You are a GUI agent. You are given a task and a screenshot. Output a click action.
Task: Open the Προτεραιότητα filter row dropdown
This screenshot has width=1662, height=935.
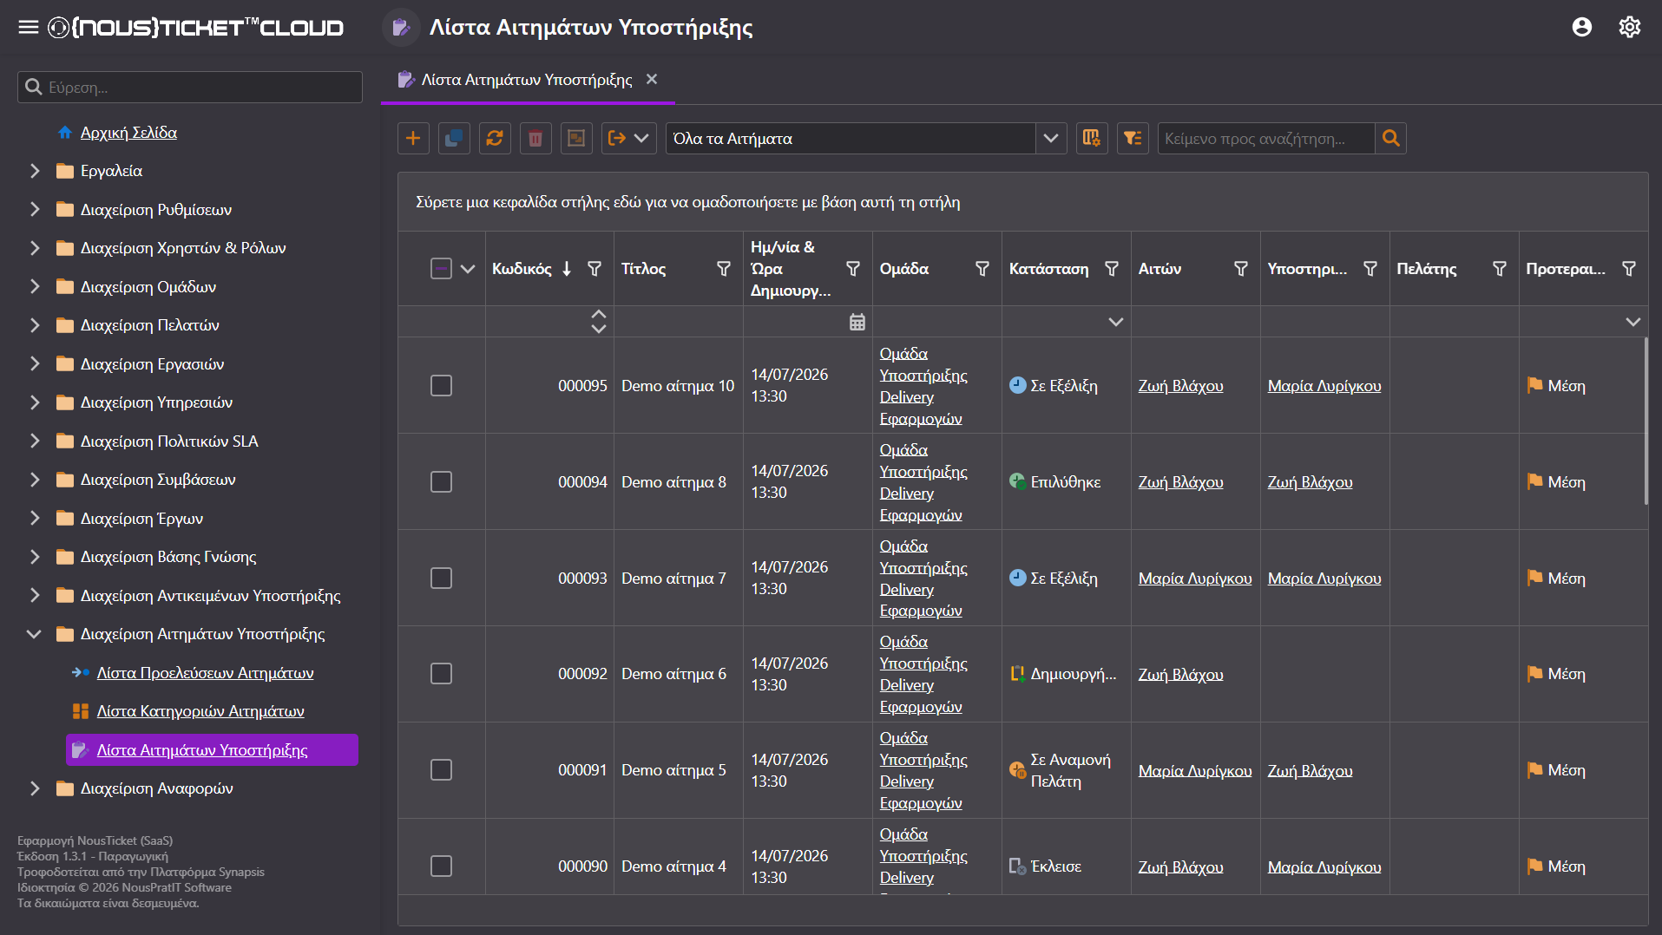pyautogui.click(x=1632, y=322)
